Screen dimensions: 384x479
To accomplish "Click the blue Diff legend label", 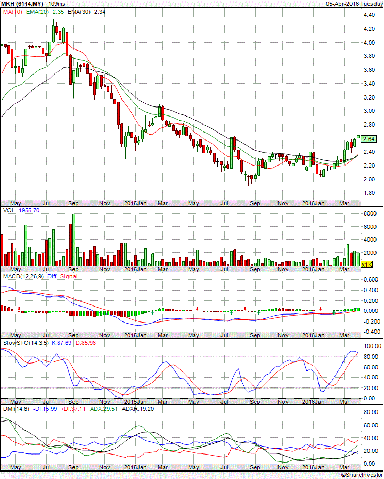I will pos(52,276).
